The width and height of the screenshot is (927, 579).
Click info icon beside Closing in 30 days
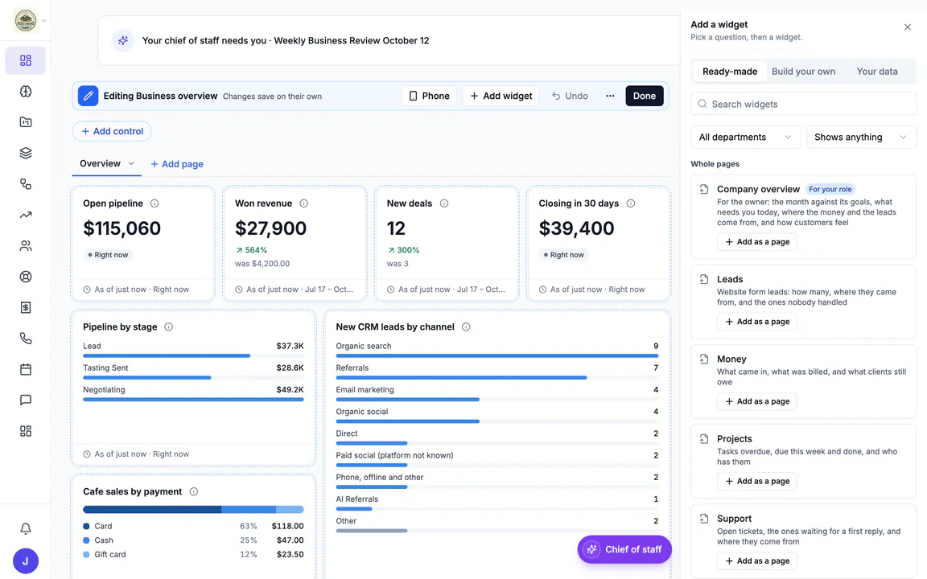coord(631,203)
